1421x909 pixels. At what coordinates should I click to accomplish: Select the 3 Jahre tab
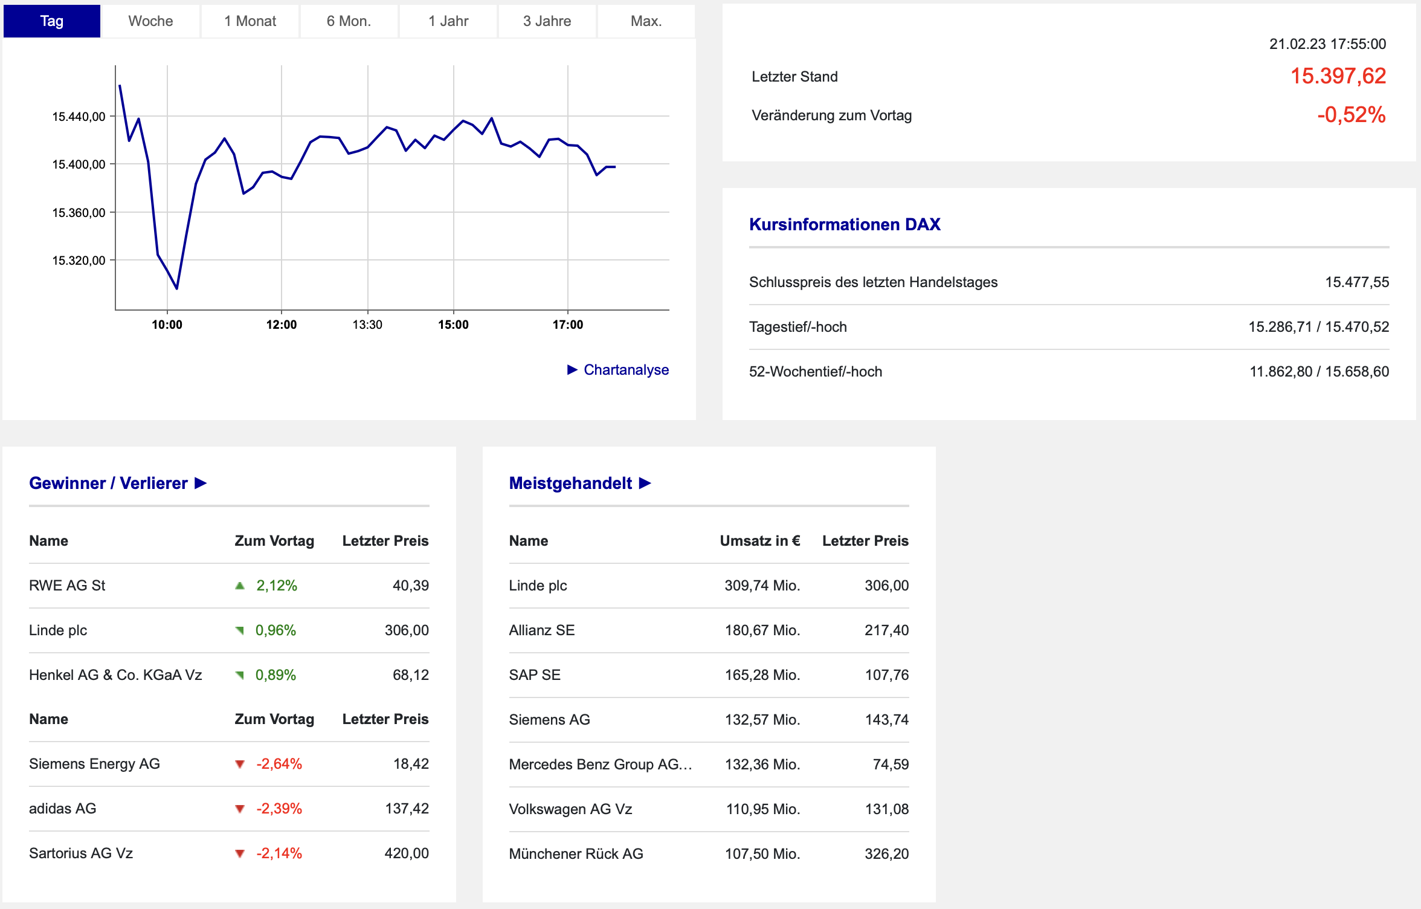click(547, 21)
